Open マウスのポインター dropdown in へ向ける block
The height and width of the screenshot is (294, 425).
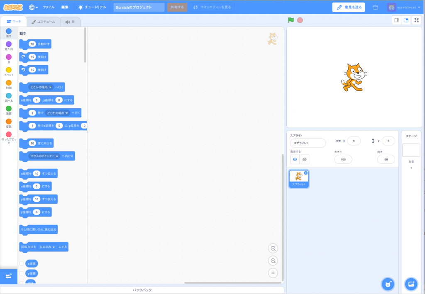(x=44, y=156)
